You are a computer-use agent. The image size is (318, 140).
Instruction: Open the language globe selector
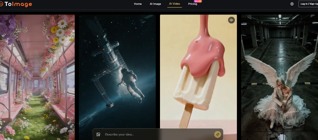point(292,4)
